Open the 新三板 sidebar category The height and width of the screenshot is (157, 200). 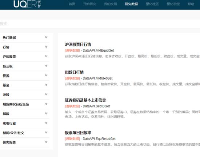click(25, 66)
